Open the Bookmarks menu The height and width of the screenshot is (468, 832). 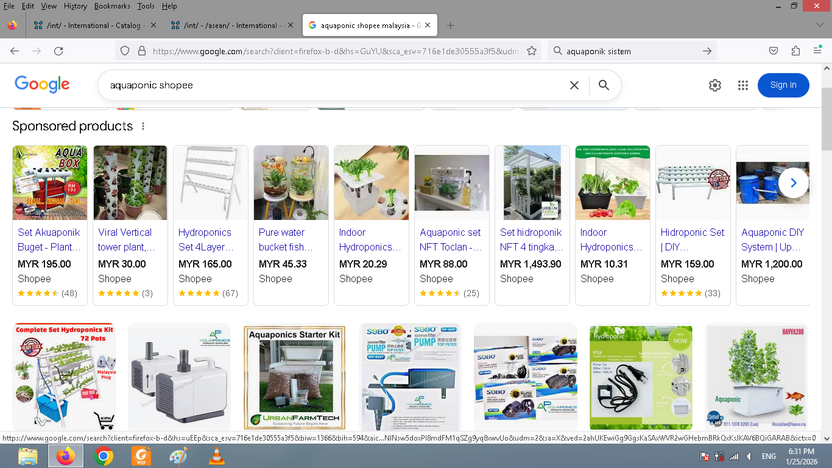point(113,6)
